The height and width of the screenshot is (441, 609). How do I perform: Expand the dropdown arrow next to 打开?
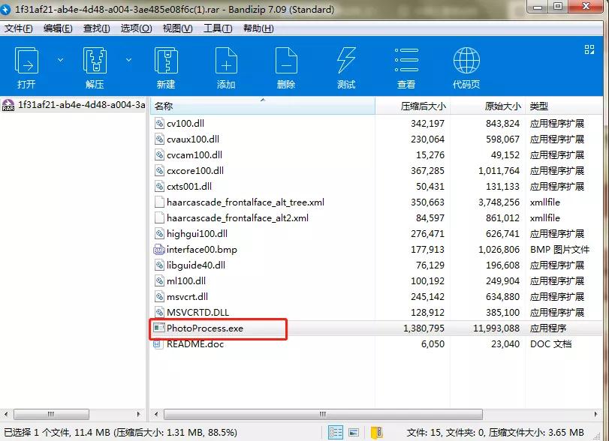pyautogui.click(x=61, y=60)
